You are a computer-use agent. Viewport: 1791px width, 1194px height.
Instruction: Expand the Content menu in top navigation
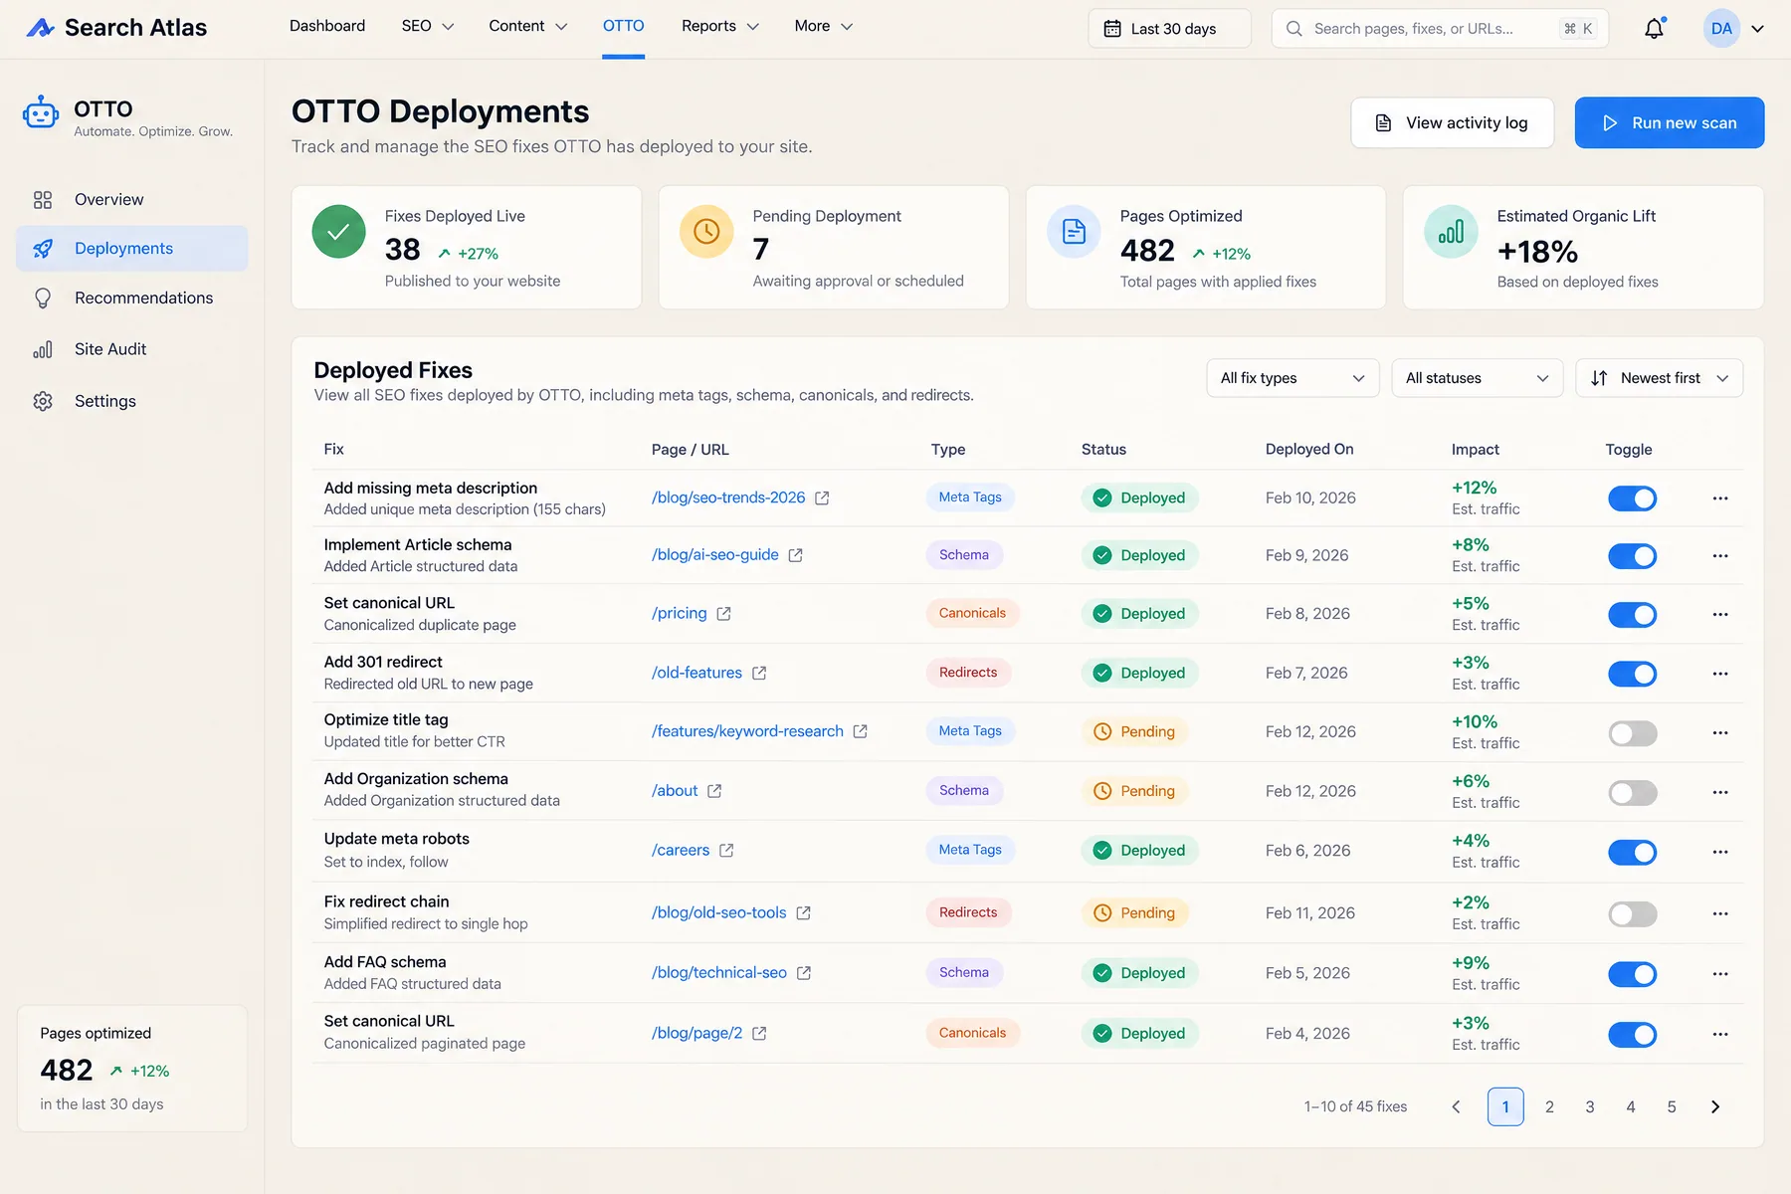(527, 27)
